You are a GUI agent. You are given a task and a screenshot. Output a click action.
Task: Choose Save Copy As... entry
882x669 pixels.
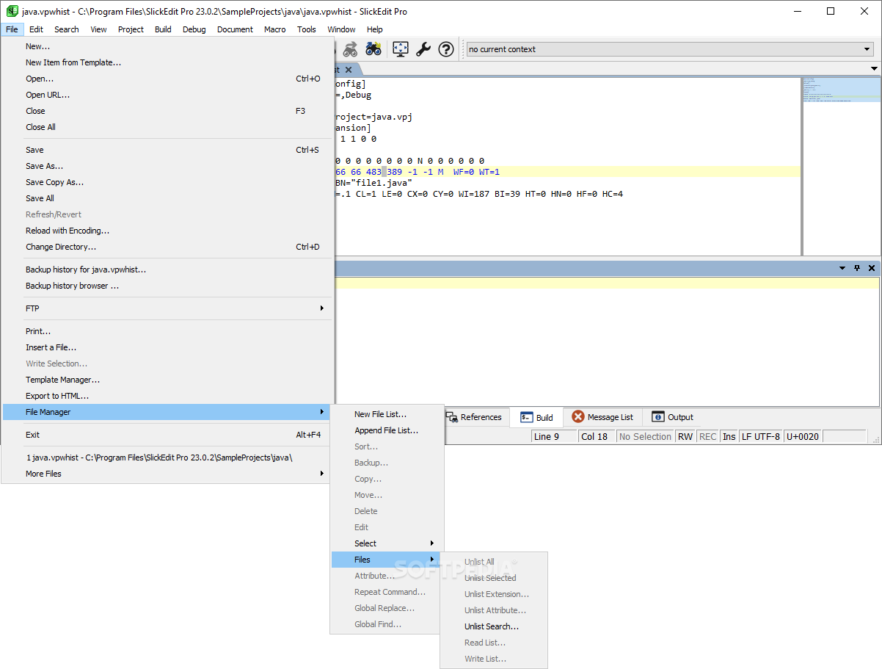pyautogui.click(x=168, y=182)
